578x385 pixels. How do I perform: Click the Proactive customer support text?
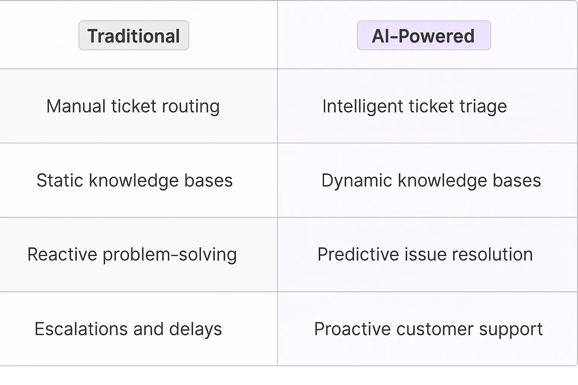pyautogui.click(x=428, y=329)
